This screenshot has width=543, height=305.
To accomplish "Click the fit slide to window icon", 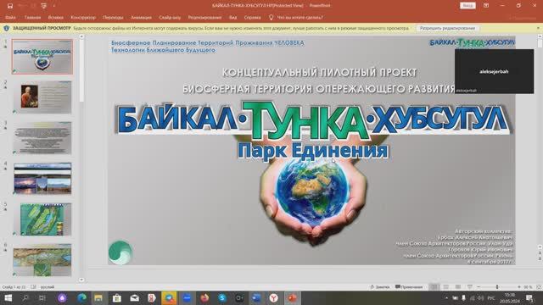I will click(539, 287).
